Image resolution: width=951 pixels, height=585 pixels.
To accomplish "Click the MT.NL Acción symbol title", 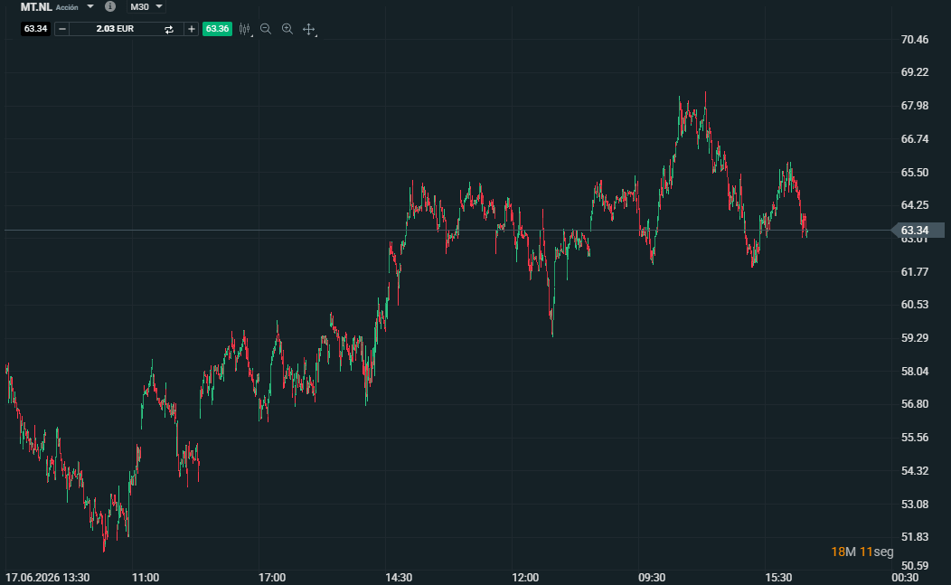I will click(49, 7).
